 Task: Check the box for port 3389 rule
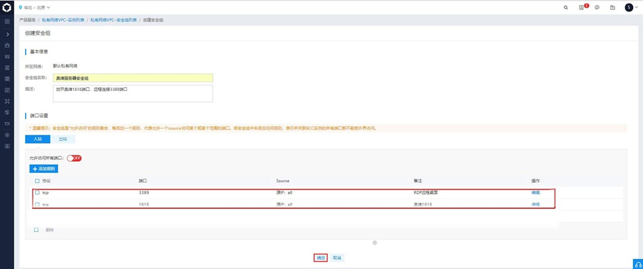[37, 193]
